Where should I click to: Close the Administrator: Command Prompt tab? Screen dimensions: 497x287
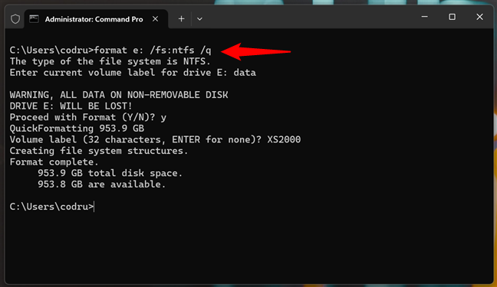click(x=155, y=19)
